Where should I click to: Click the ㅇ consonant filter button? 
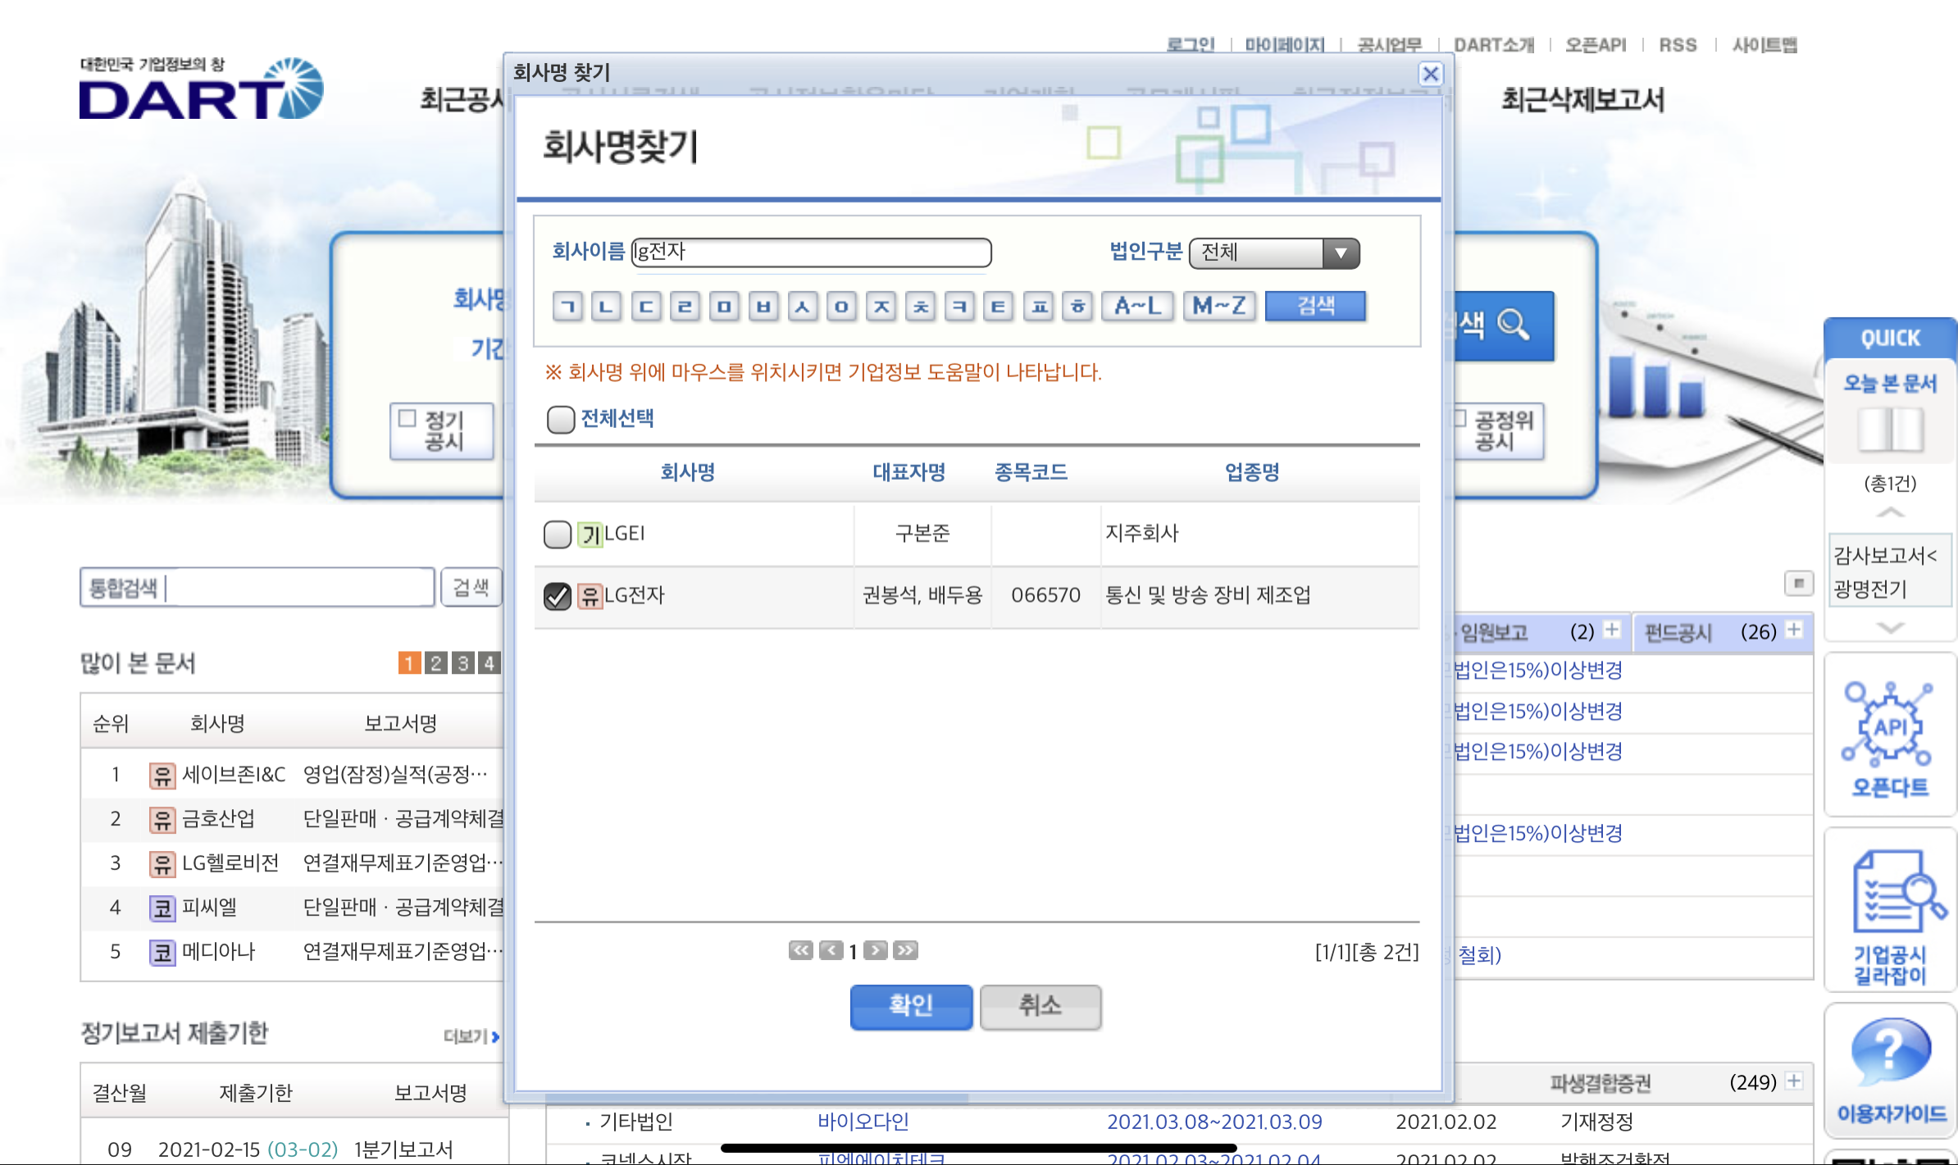click(842, 307)
